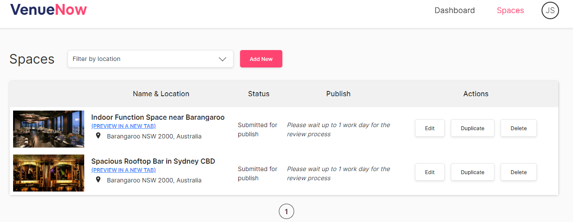Click location pin icon for Spacious Rooftop Bar
573x222 pixels.
click(x=98, y=179)
